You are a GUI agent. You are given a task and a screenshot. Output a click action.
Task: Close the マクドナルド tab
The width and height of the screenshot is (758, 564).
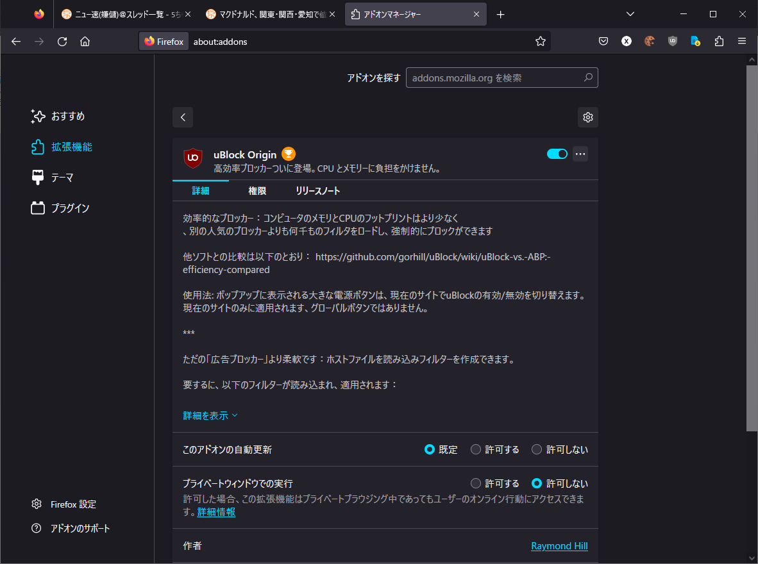332,15
